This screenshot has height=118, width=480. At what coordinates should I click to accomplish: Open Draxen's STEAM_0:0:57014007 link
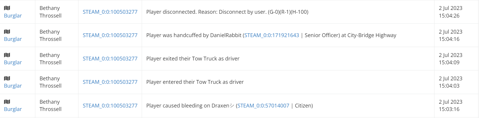click(x=263, y=106)
